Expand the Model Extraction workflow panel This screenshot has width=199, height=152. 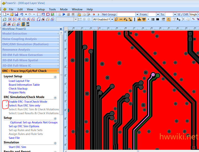[30, 33]
